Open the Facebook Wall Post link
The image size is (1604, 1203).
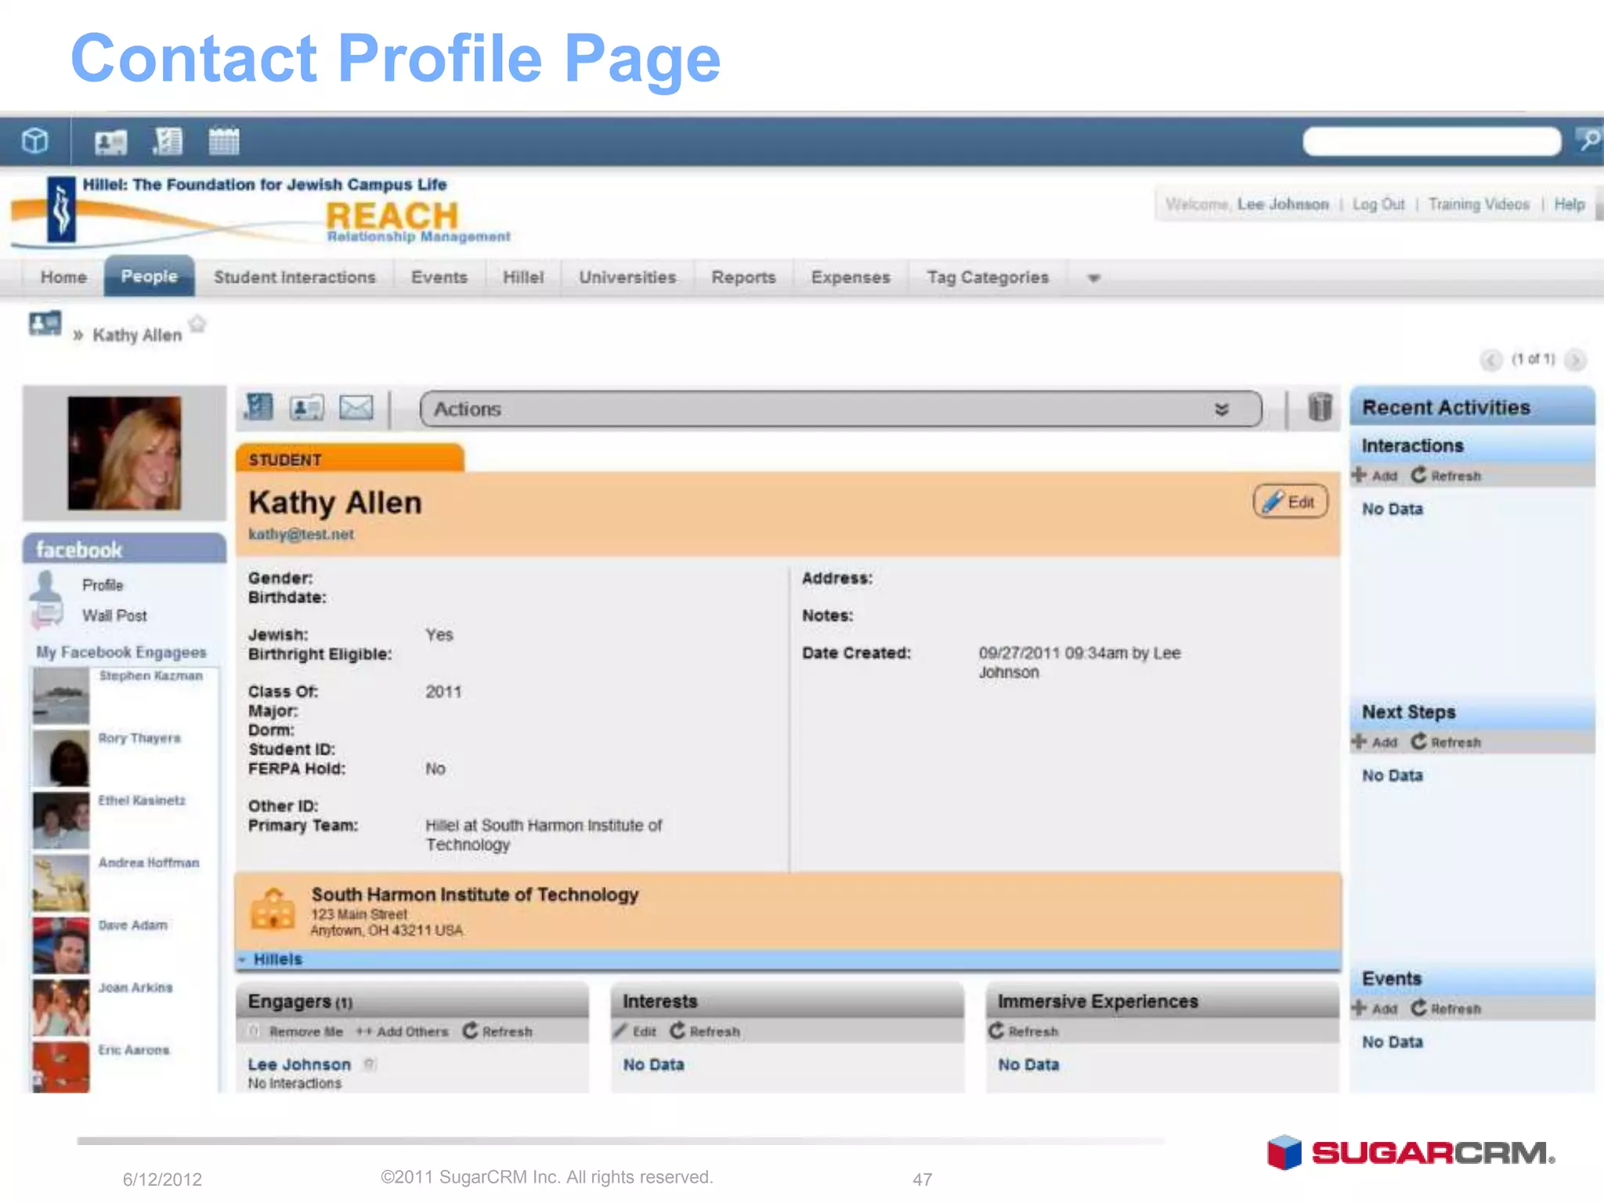[114, 616]
